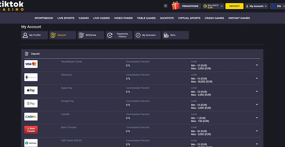The image size is (285, 147).
Task: Switch to the Bets tab
Action: (x=175, y=35)
